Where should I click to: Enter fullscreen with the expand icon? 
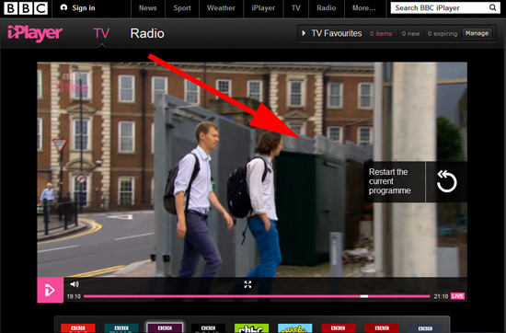click(247, 284)
